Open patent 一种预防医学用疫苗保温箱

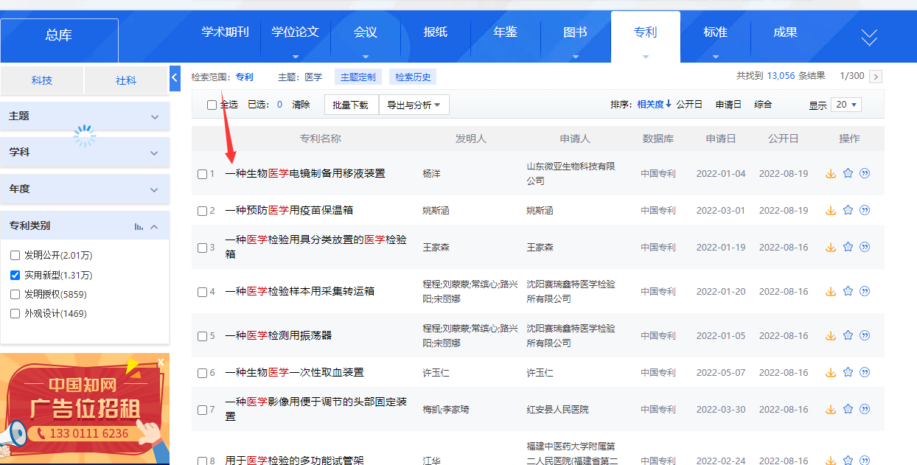(289, 210)
